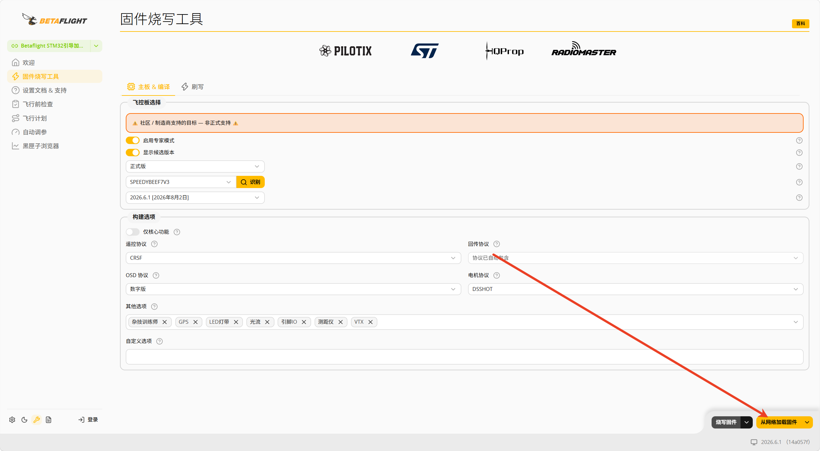Open the PILOTIX sponsor logo
This screenshot has width=820, height=451.
[x=345, y=51]
